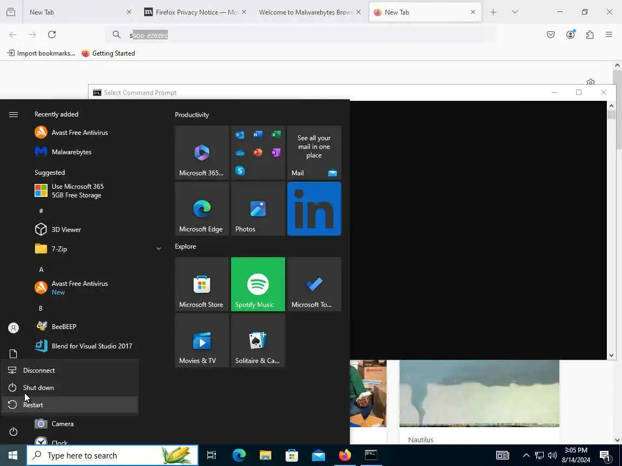
Task: Open the Mail tile
Action: (314, 153)
